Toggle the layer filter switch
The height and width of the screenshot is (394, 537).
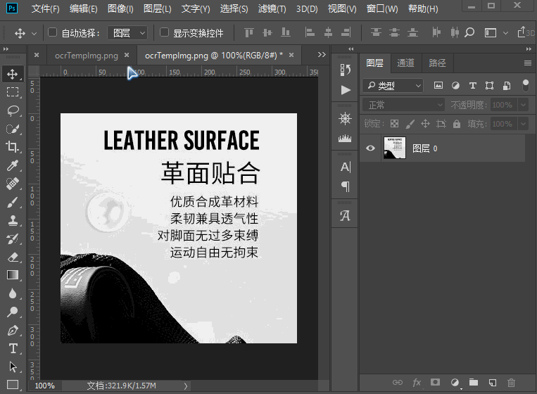point(525,85)
